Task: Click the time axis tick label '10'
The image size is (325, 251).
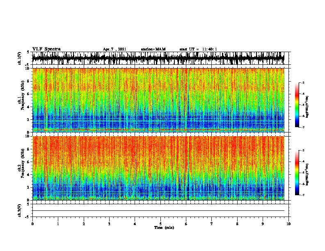Action: point(288,224)
